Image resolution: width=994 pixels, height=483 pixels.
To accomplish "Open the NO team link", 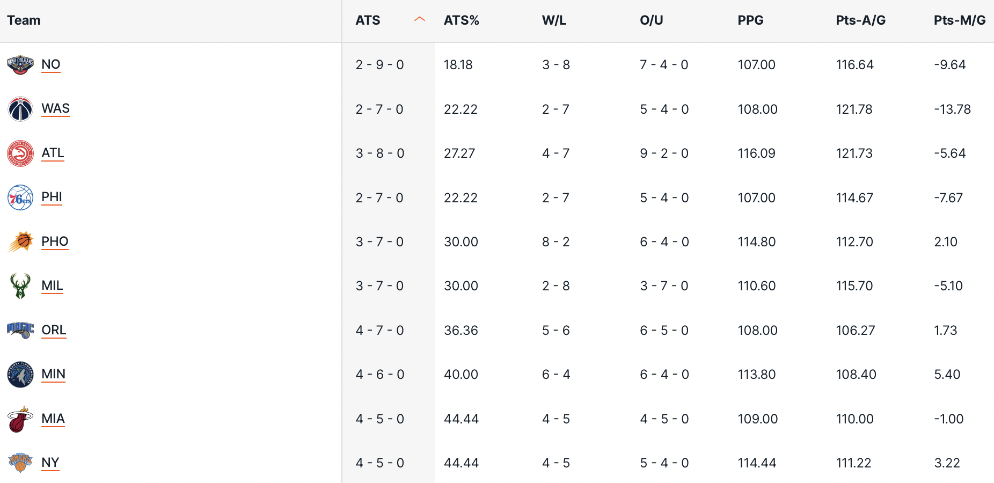I will (51, 64).
